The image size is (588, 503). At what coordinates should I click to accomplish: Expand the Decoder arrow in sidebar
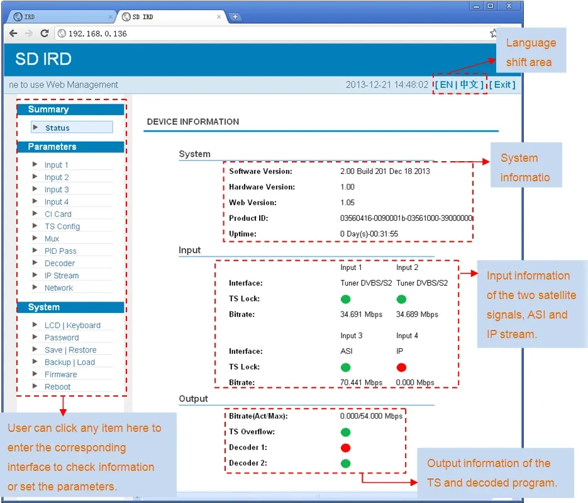tap(35, 263)
